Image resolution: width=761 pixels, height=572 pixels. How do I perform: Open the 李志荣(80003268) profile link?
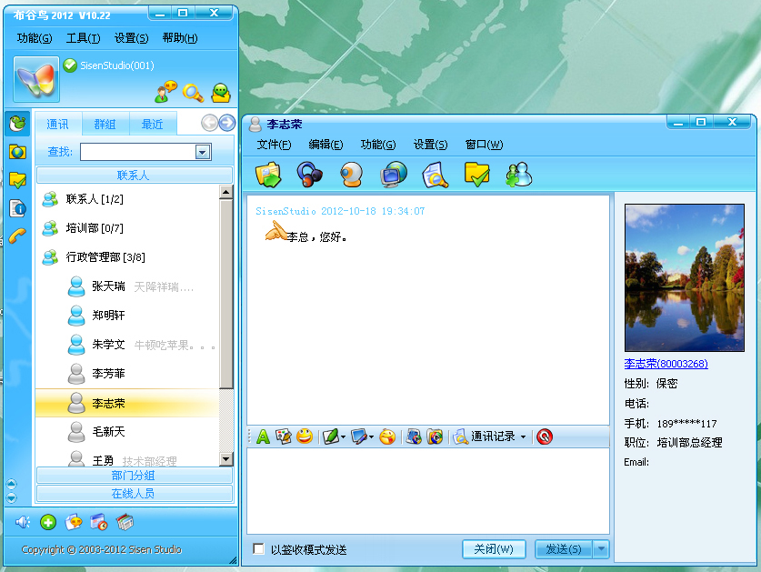[x=666, y=364]
